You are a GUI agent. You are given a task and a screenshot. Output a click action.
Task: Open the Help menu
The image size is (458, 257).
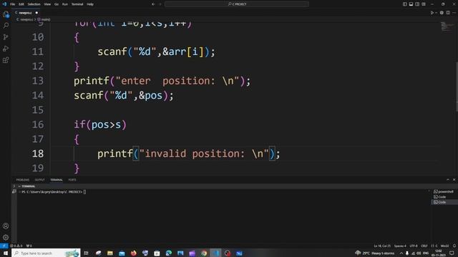point(90,4)
